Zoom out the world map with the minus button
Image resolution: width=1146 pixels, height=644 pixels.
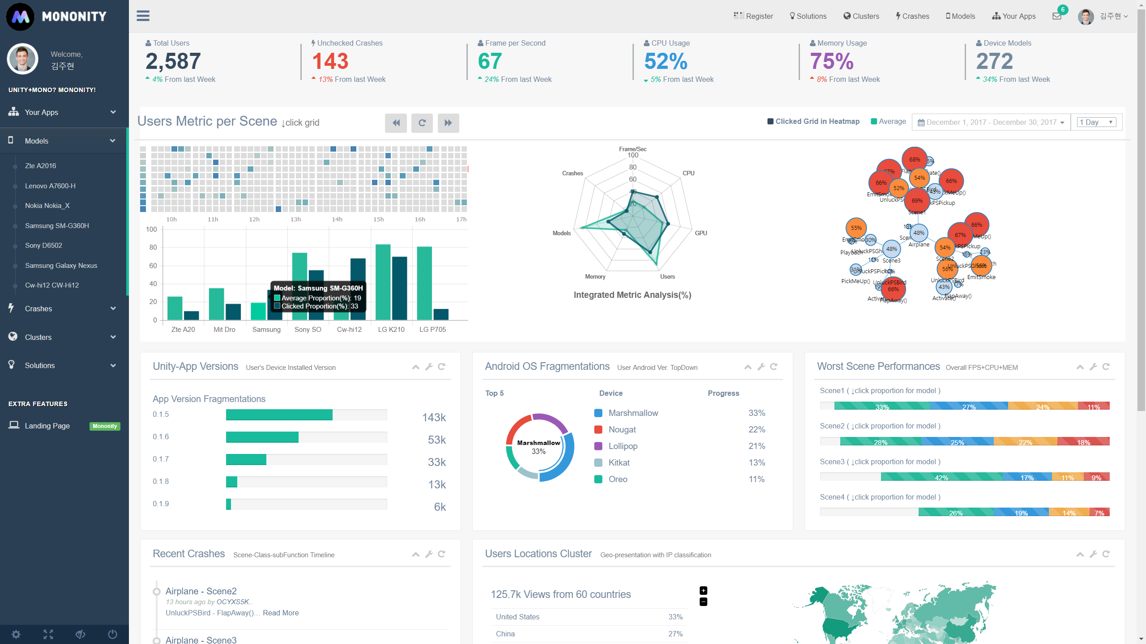point(703,602)
